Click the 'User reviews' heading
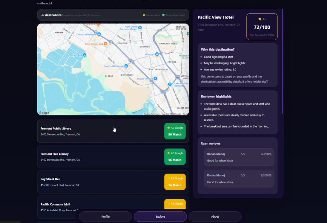The width and height of the screenshot is (327, 223). point(211,143)
